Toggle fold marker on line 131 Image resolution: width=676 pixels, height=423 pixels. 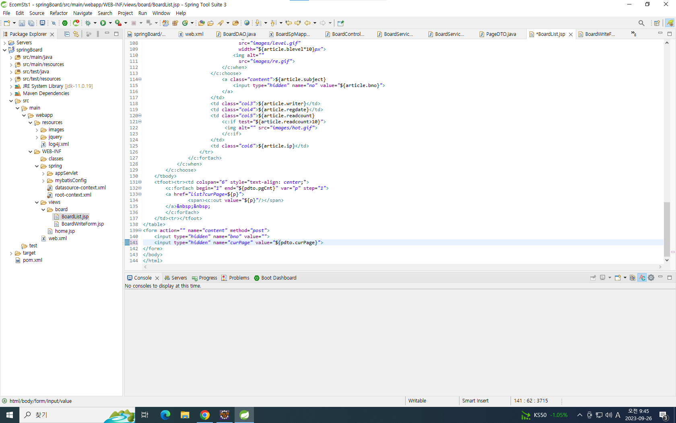tap(140, 182)
